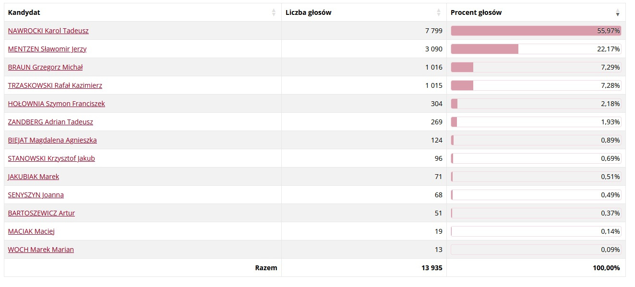The height and width of the screenshot is (287, 635).
Task: Open TRZASKOWSKI Rafał Kazimierz link
Action: point(55,85)
